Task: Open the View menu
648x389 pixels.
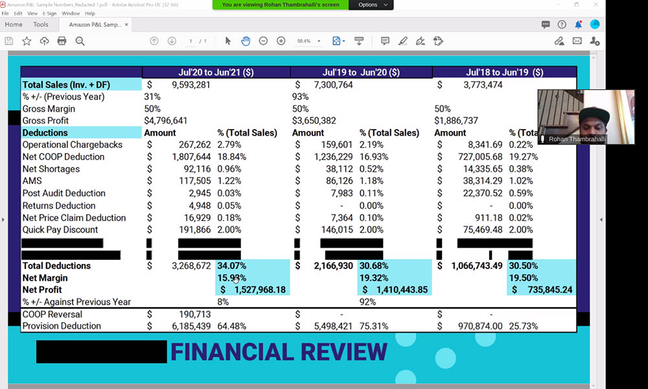Action: 32,13
